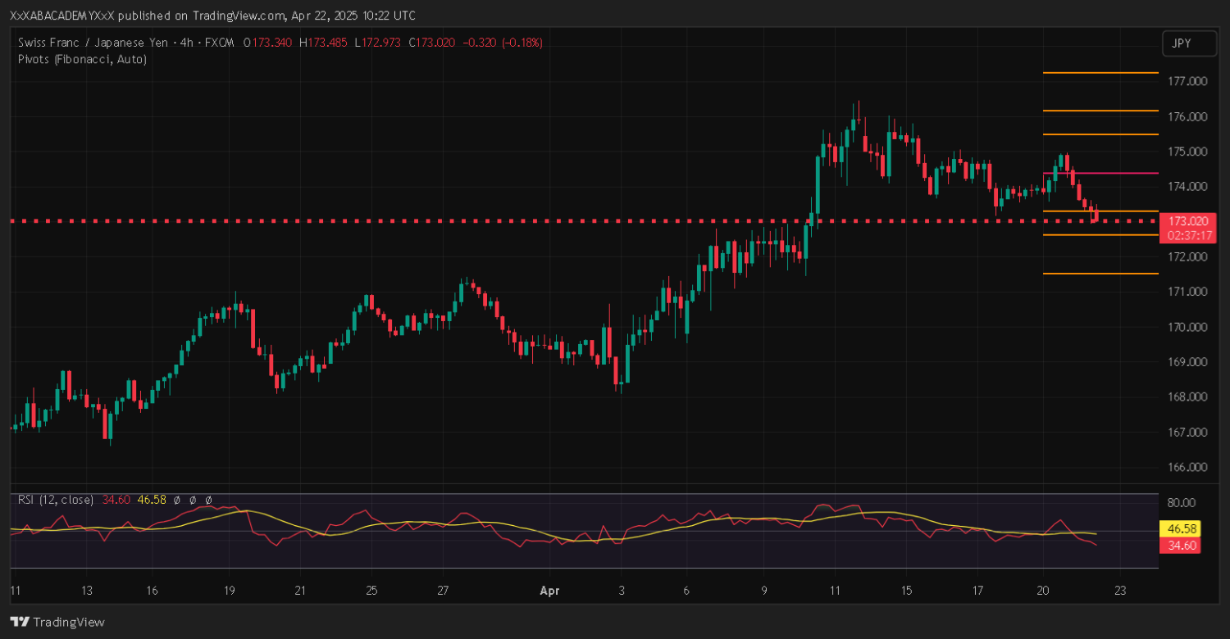Click the 23 date label on time axis
This screenshot has height=639, width=1230.
point(1120,590)
